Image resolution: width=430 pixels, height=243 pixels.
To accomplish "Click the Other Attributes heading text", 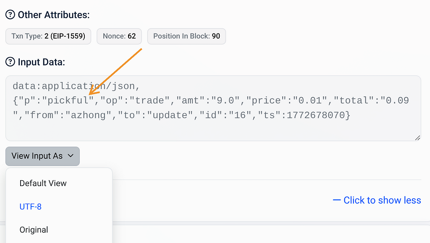I will click(54, 15).
